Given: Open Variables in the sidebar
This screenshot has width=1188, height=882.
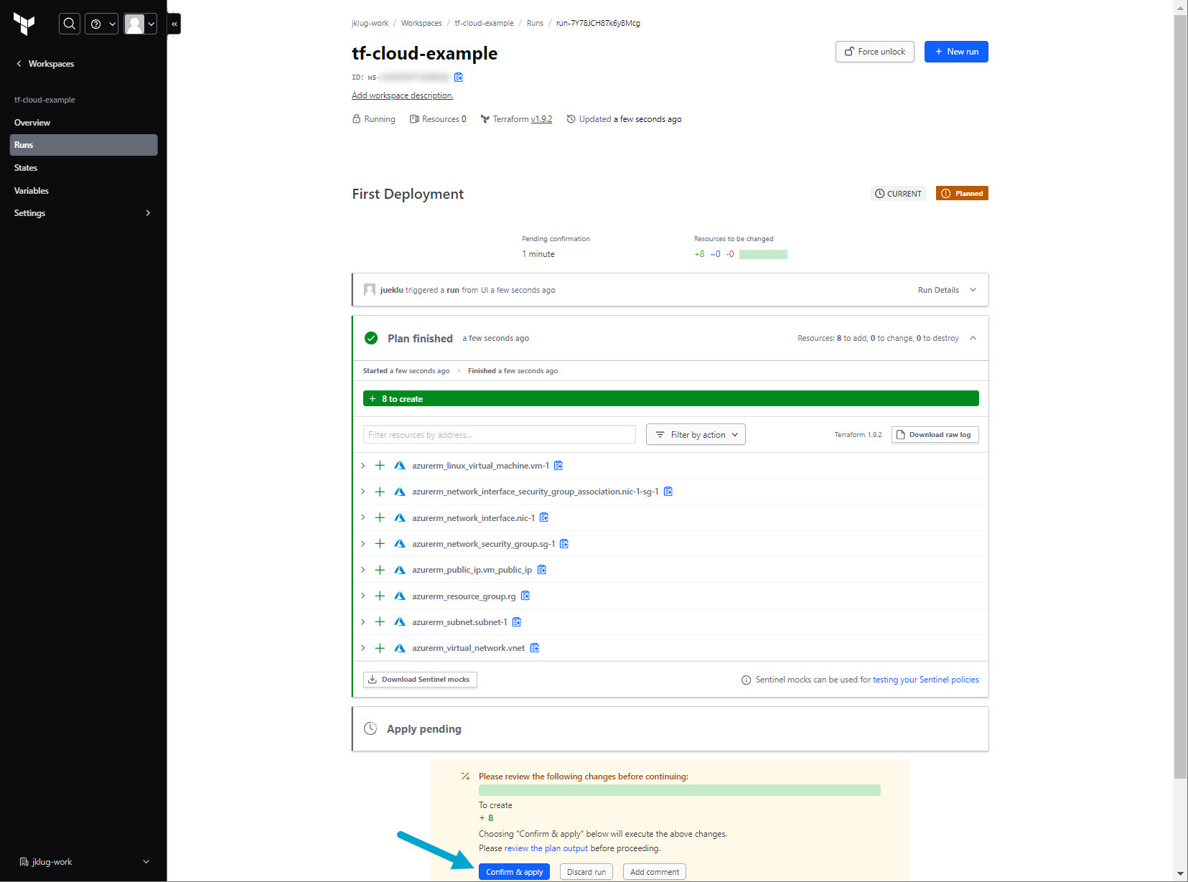Looking at the screenshot, I should tap(32, 191).
